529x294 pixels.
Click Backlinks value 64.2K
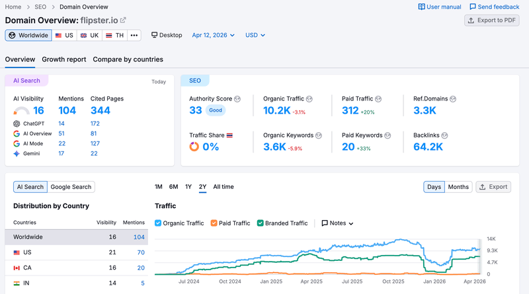coord(428,147)
